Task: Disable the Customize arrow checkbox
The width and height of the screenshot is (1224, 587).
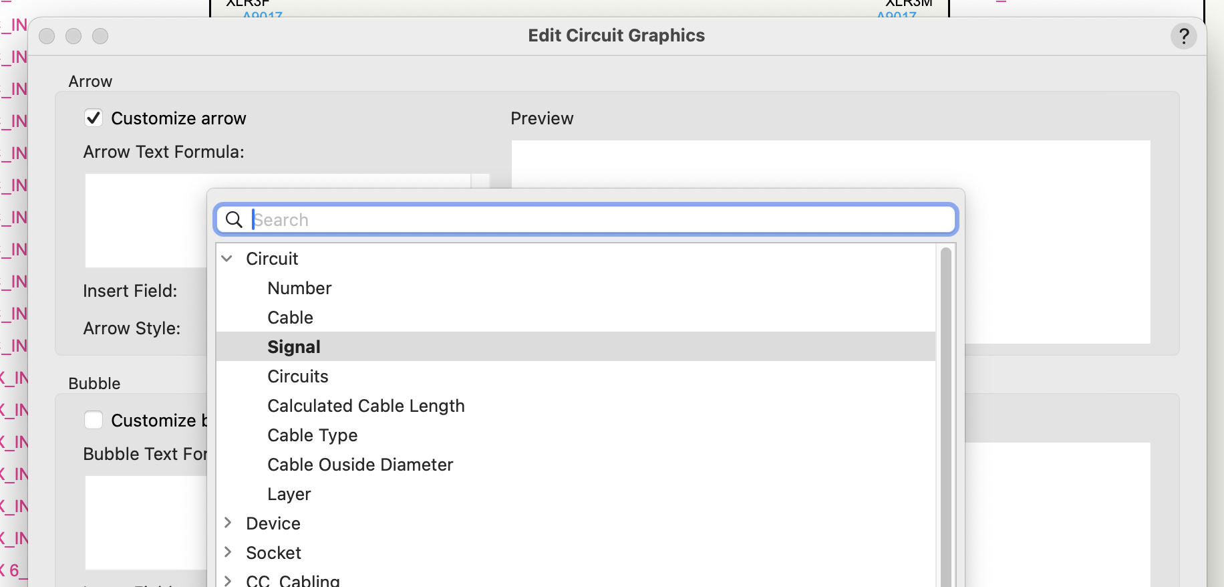Action: pyautogui.click(x=94, y=118)
